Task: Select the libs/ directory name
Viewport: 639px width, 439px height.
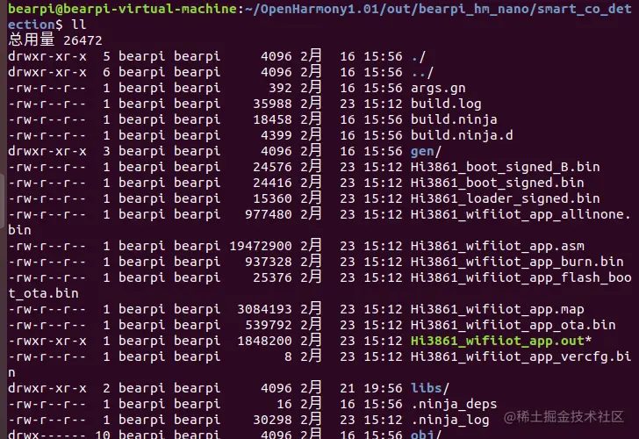Action: [430, 388]
